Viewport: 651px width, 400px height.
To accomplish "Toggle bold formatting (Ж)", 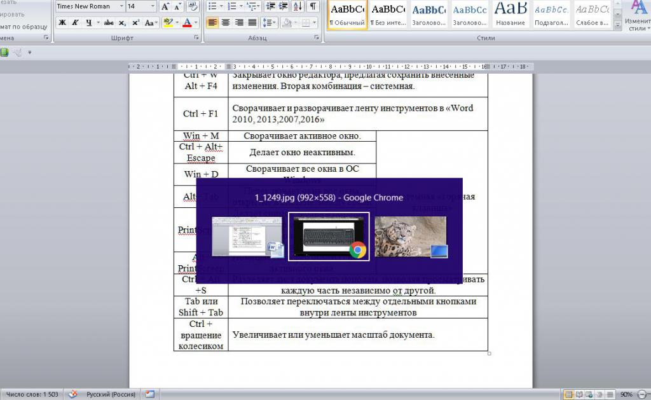I will tap(62, 23).
